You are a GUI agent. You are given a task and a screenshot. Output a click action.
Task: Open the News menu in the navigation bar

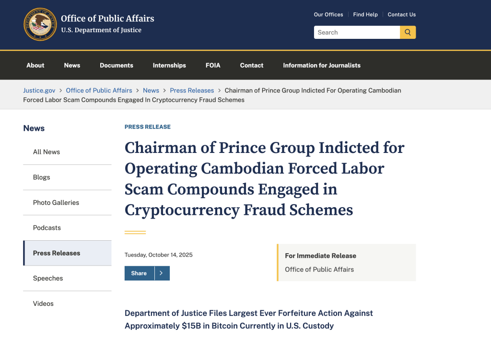pyautogui.click(x=72, y=65)
